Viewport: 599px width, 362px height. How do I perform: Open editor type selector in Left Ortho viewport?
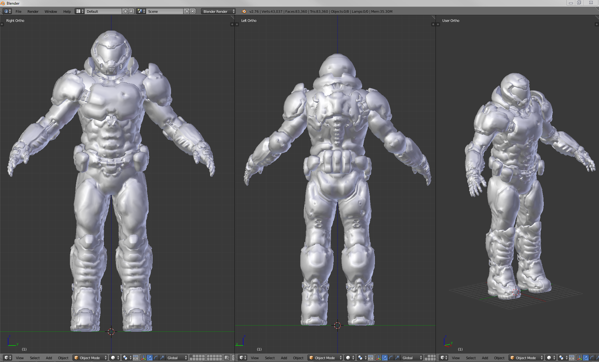coord(243,358)
